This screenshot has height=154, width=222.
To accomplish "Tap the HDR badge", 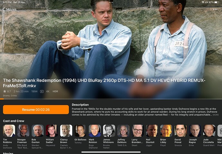I will (55, 91).
